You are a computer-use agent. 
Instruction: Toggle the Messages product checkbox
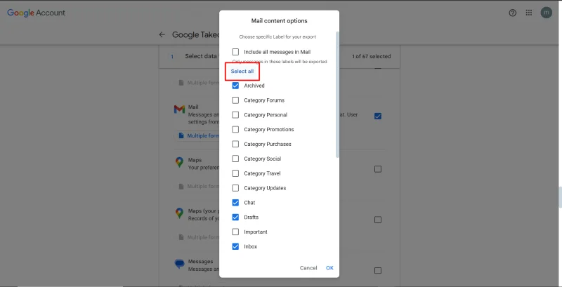pos(378,271)
